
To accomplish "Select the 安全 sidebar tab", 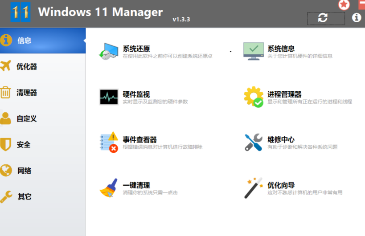I will [x=43, y=145].
